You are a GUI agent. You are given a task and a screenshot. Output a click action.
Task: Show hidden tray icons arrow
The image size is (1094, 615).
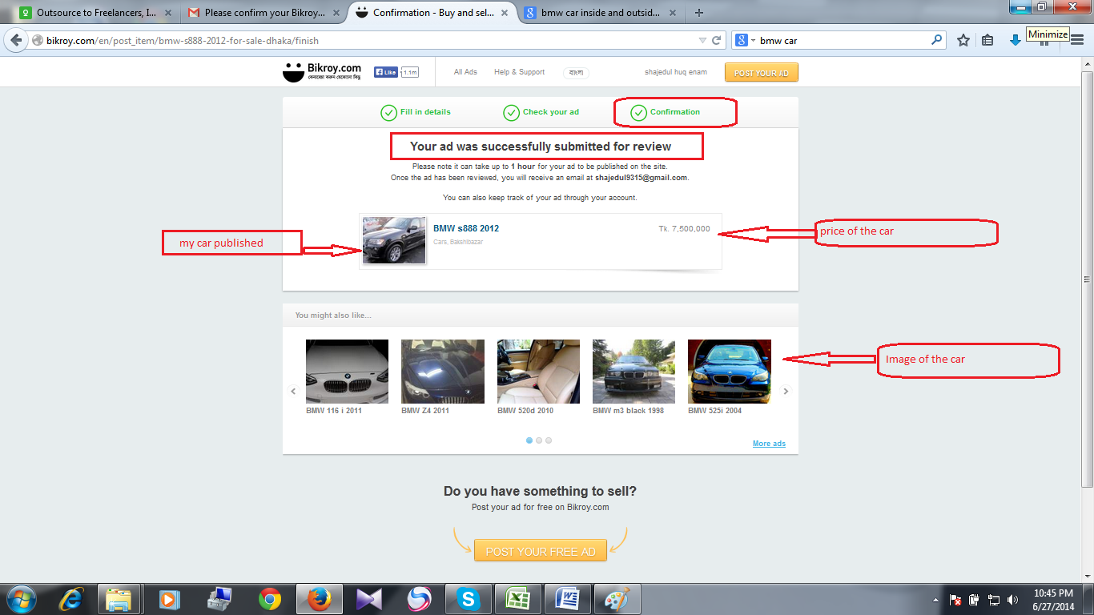pos(935,600)
